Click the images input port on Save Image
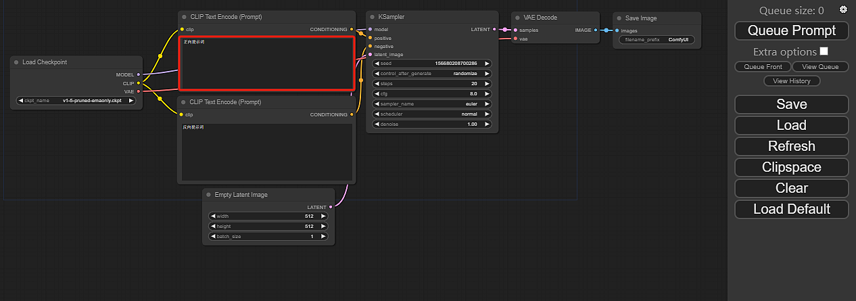 coord(617,30)
